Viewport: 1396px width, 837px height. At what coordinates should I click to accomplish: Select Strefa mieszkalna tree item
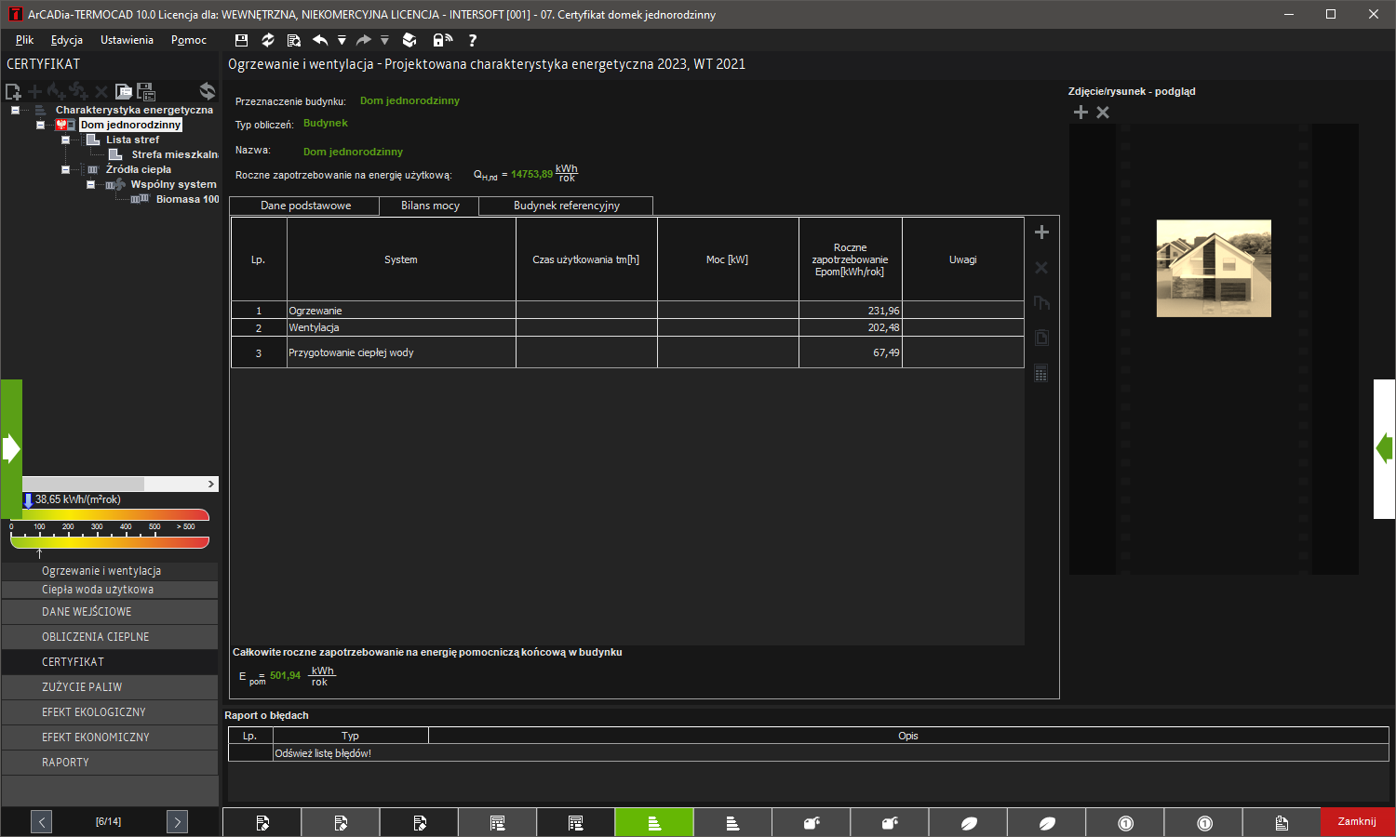pyautogui.click(x=174, y=154)
